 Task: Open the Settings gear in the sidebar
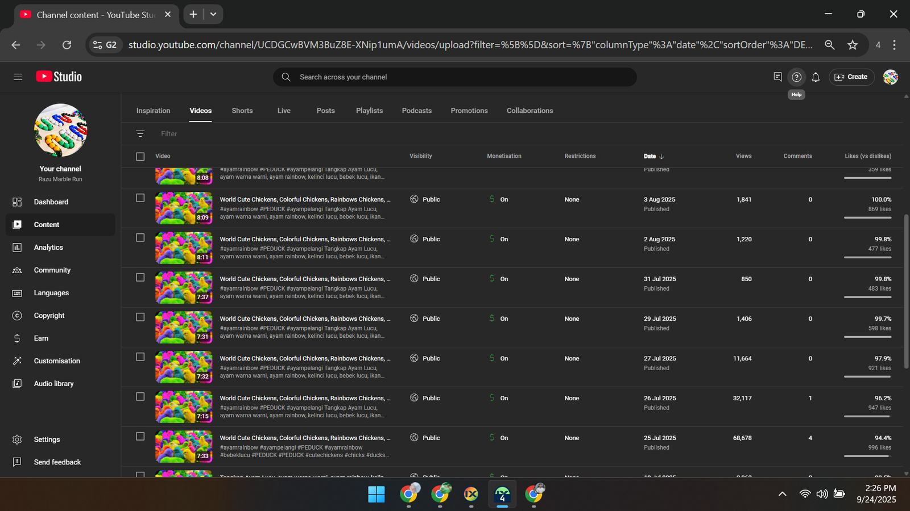[17, 439]
